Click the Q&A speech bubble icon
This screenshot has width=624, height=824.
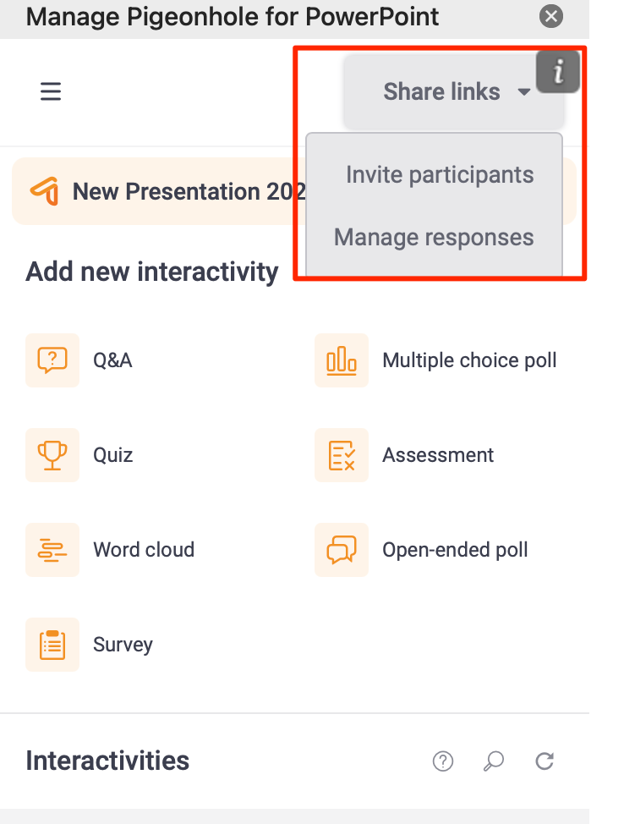(52, 360)
